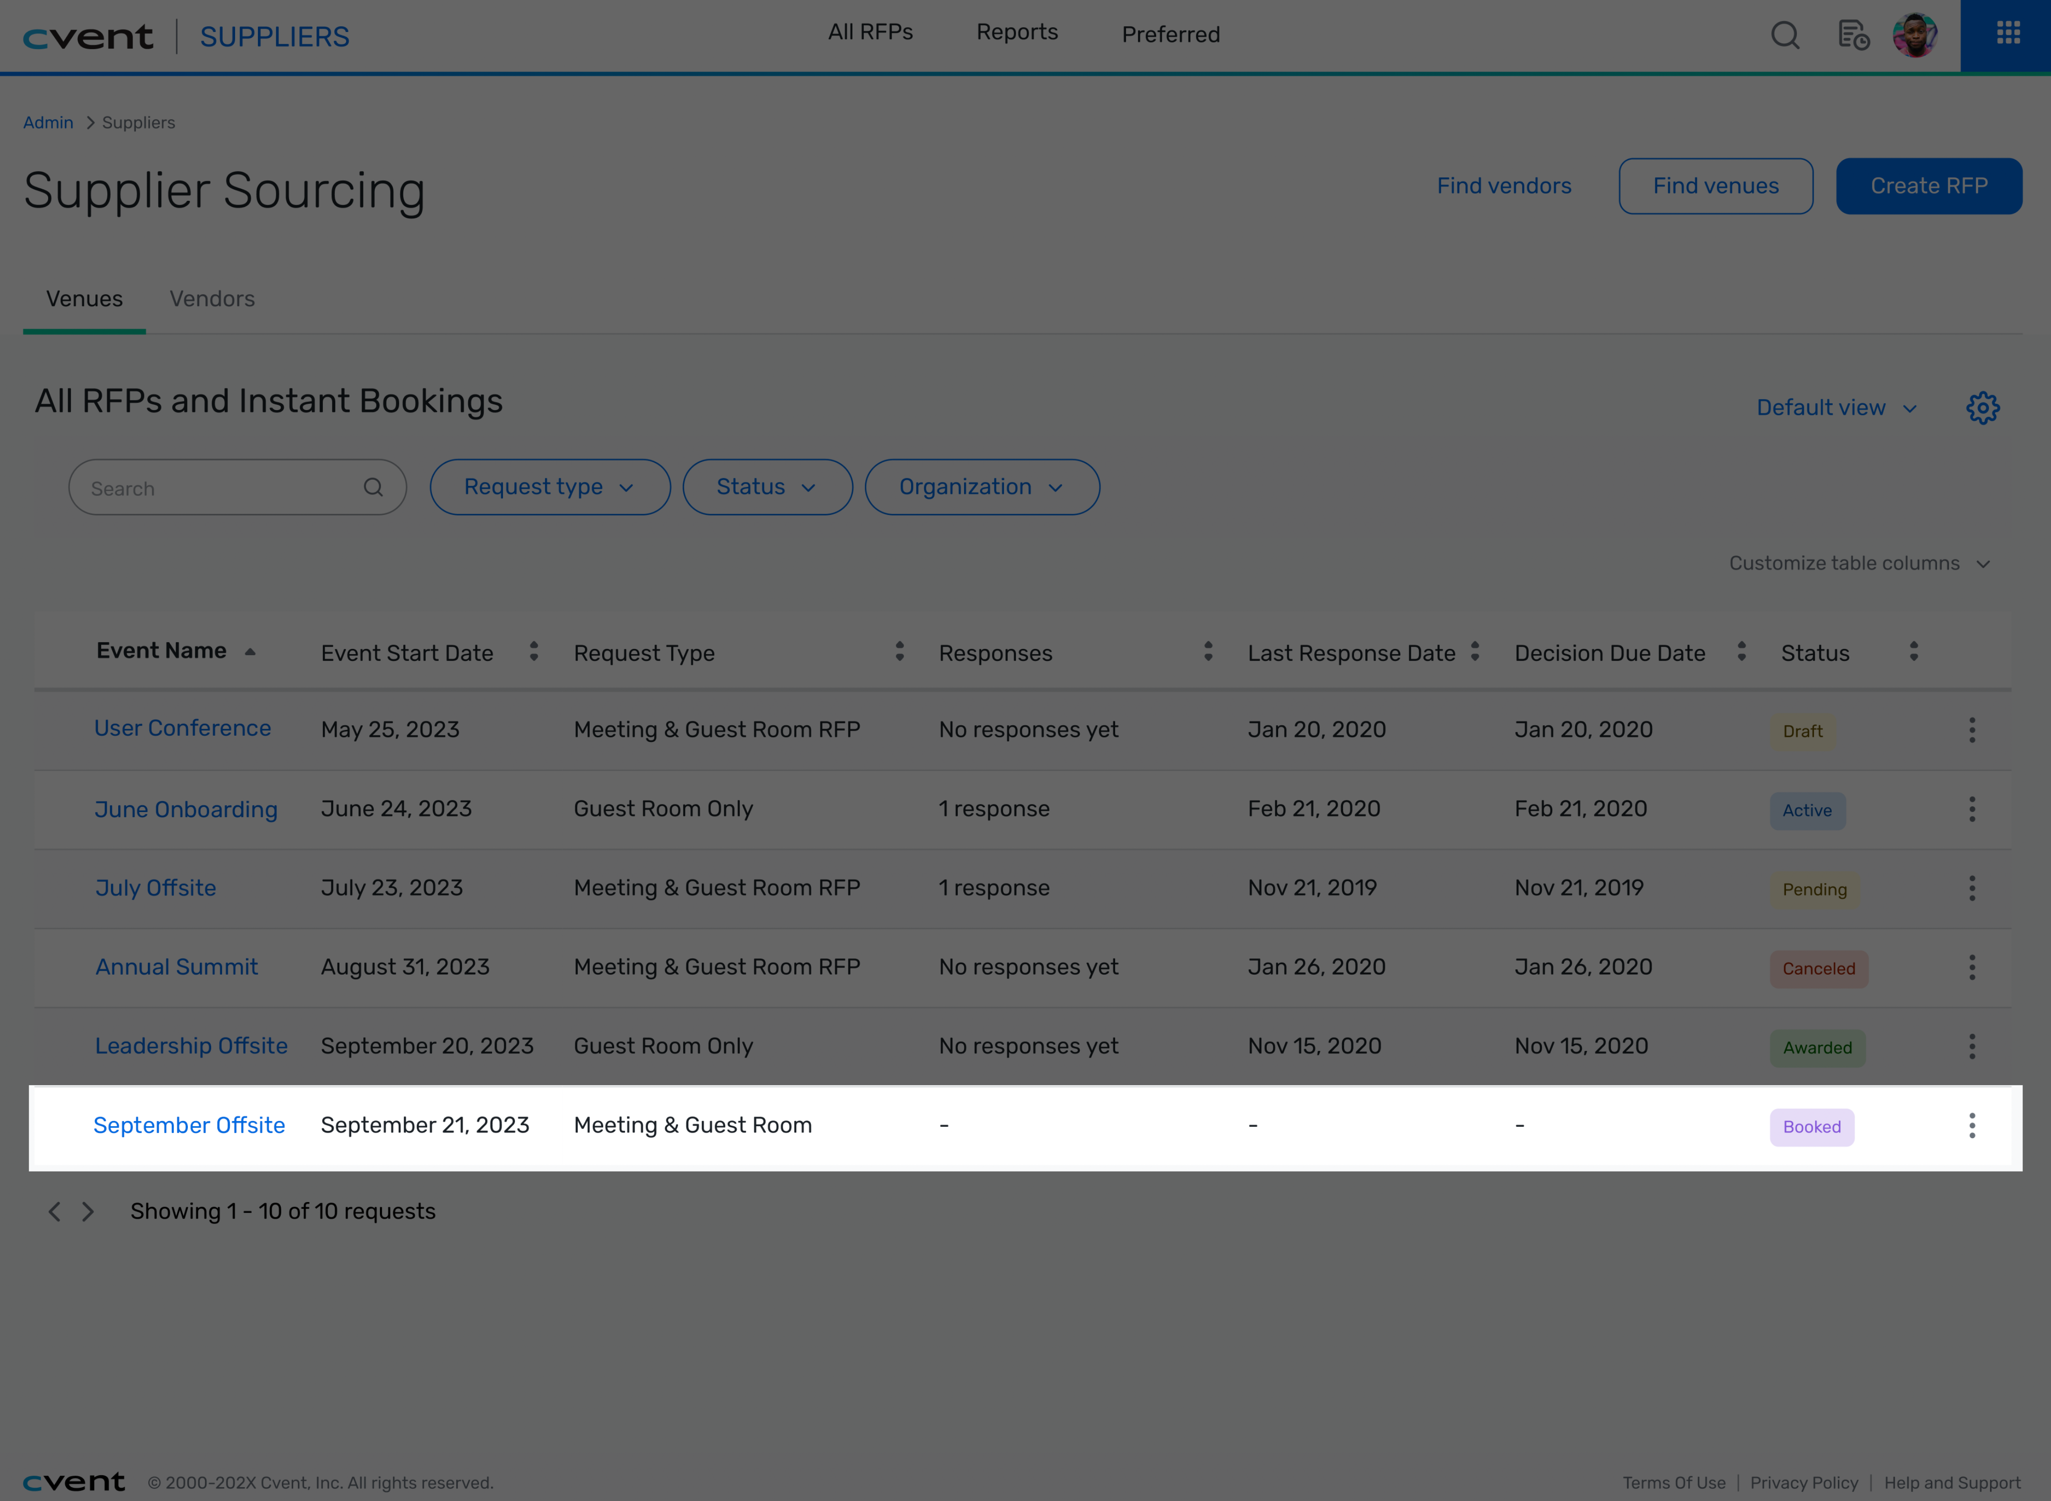Open Leadership Offsite event link
The image size is (2051, 1501).
tap(192, 1046)
